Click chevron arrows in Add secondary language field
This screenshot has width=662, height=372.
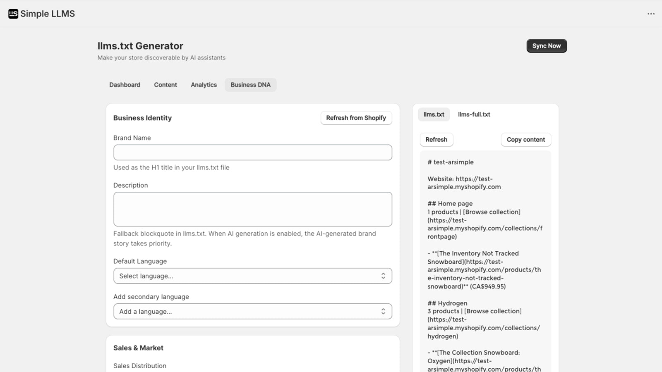tap(383, 311)
